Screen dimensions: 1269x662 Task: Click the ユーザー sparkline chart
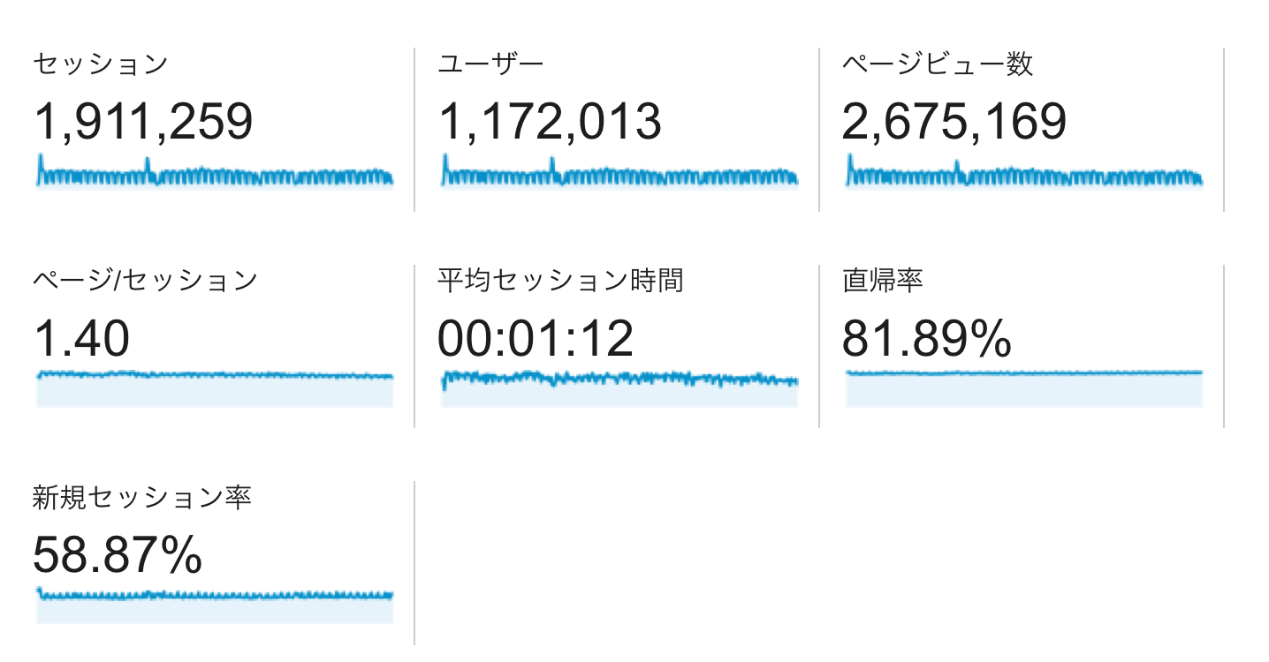coord(619,173)
